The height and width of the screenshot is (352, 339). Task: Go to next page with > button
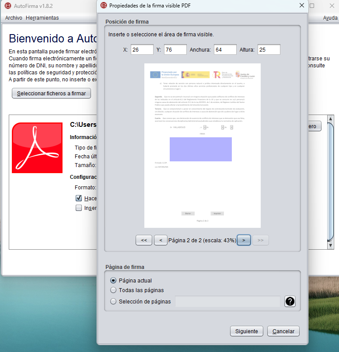pos(244,240)
